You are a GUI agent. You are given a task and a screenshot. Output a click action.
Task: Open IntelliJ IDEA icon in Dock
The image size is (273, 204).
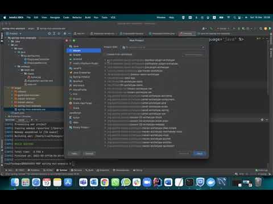click(x=158, y=182)
